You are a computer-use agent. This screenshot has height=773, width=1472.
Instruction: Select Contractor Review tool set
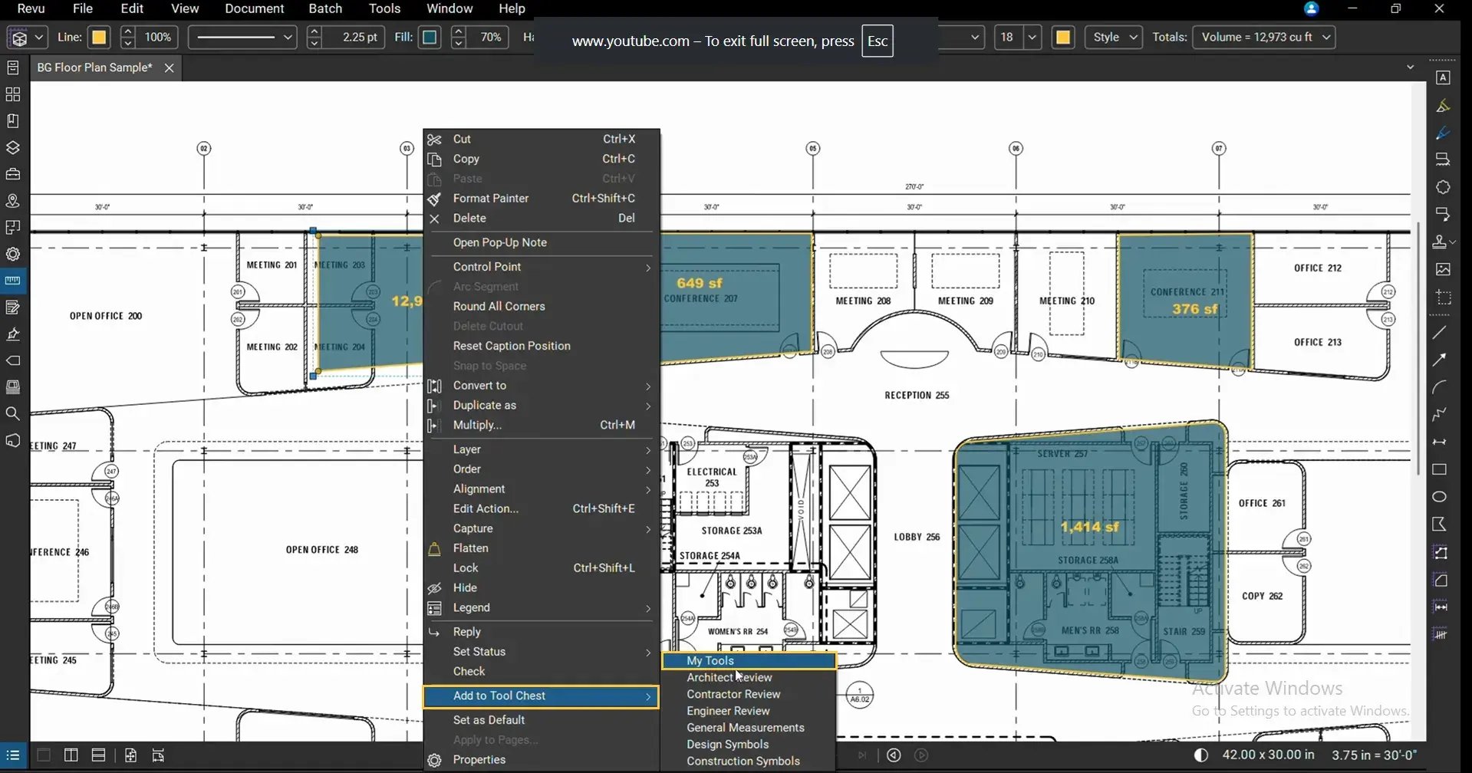pyautogui.click(x=749, y=694)
